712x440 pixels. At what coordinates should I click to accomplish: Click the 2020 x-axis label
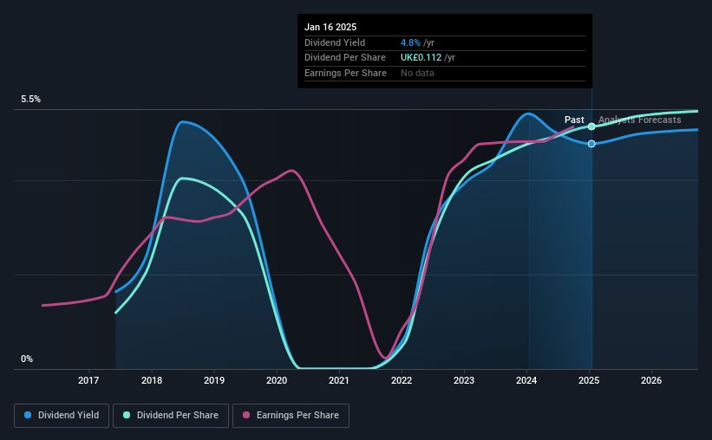(x=277, y=380)
